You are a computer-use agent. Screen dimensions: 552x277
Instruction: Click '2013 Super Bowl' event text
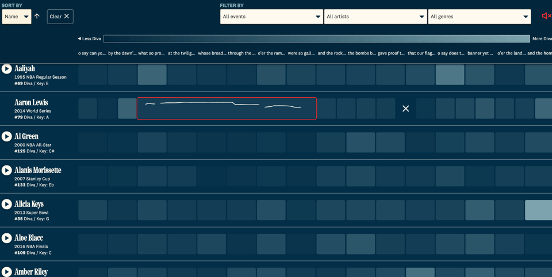(31, 213)
